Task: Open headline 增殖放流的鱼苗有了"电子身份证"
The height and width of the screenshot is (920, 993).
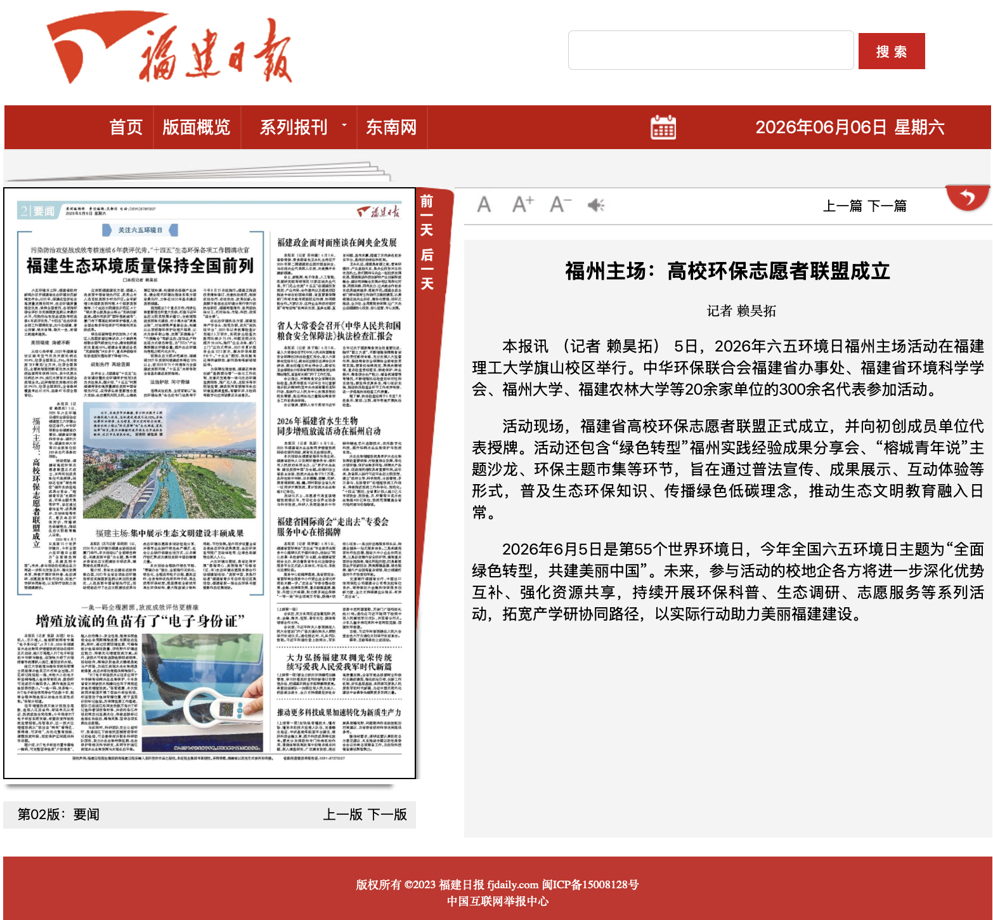Action: point(140,621)
